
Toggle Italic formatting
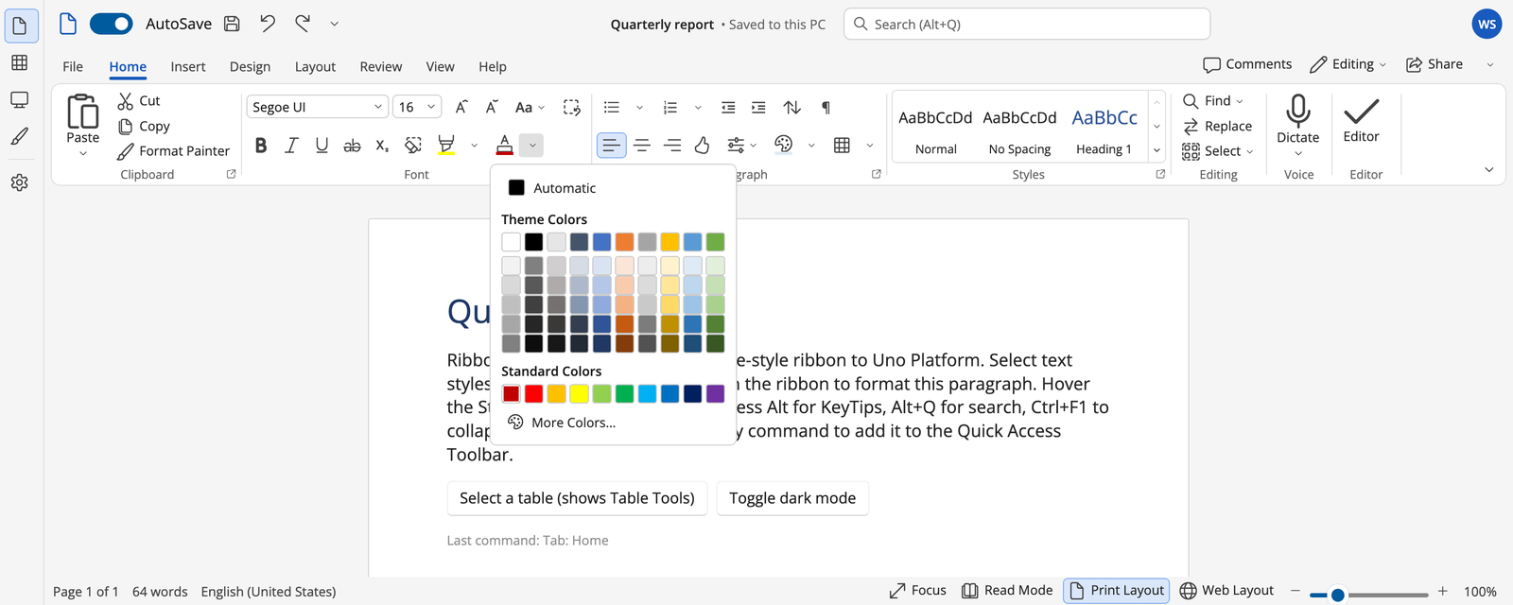(291, 145)
